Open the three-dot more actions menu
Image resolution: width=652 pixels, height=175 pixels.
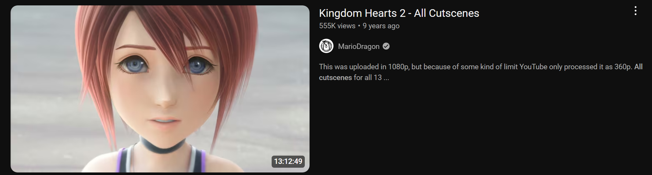(x=635, y=11)
